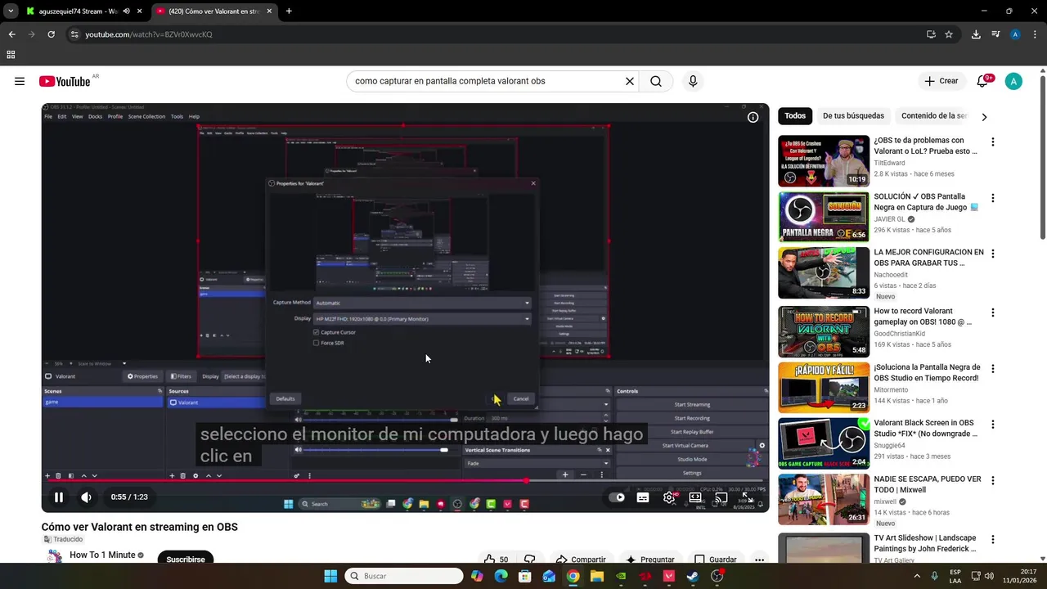Open Pantalla Negra solution video thumbnail
This screenshot has height=589, width=1047.
(x=824, y=217)
